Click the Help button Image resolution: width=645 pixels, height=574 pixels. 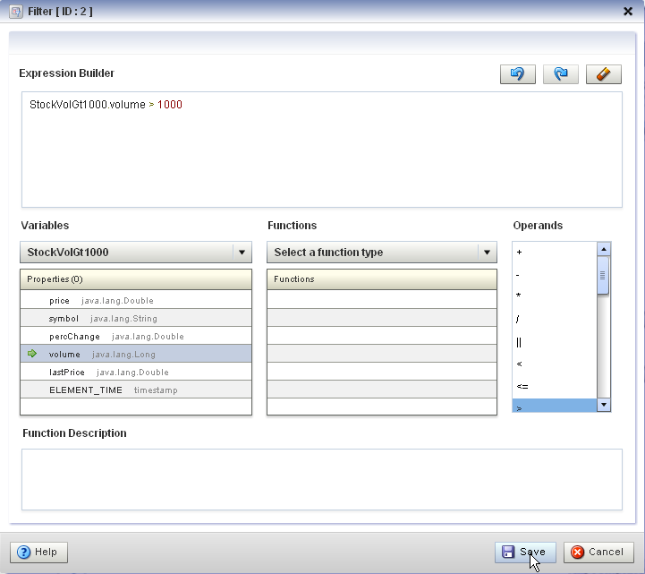(39, 552)
